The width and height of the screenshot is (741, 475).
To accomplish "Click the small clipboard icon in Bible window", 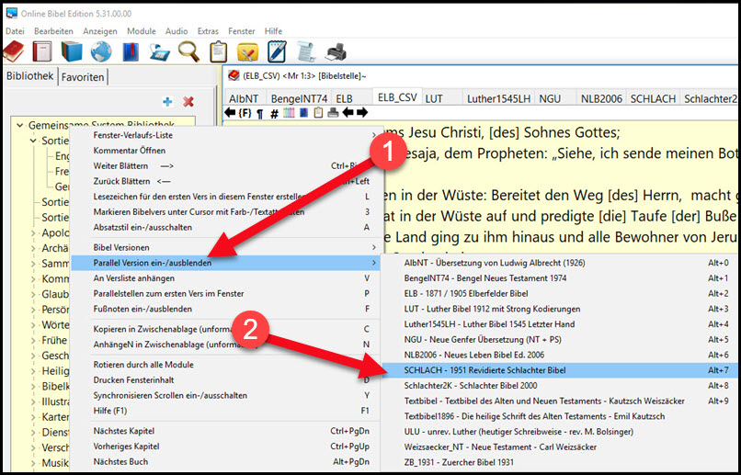I will tap(318, 113).
